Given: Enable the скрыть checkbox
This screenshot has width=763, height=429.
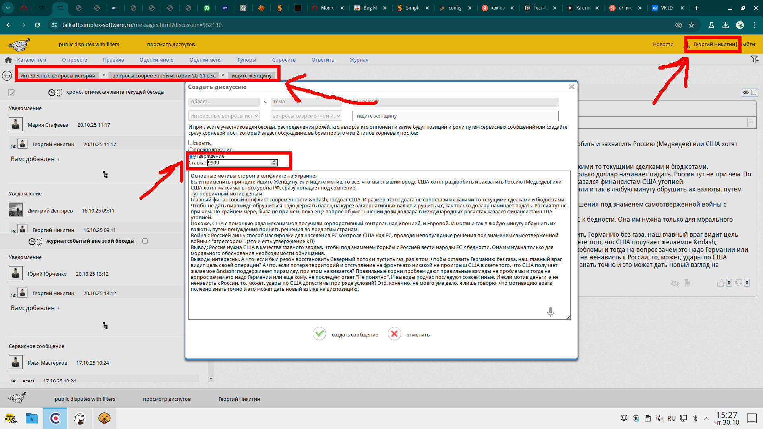Looking at the screenshot, I should pyautogui.click(x=191, y=143).
